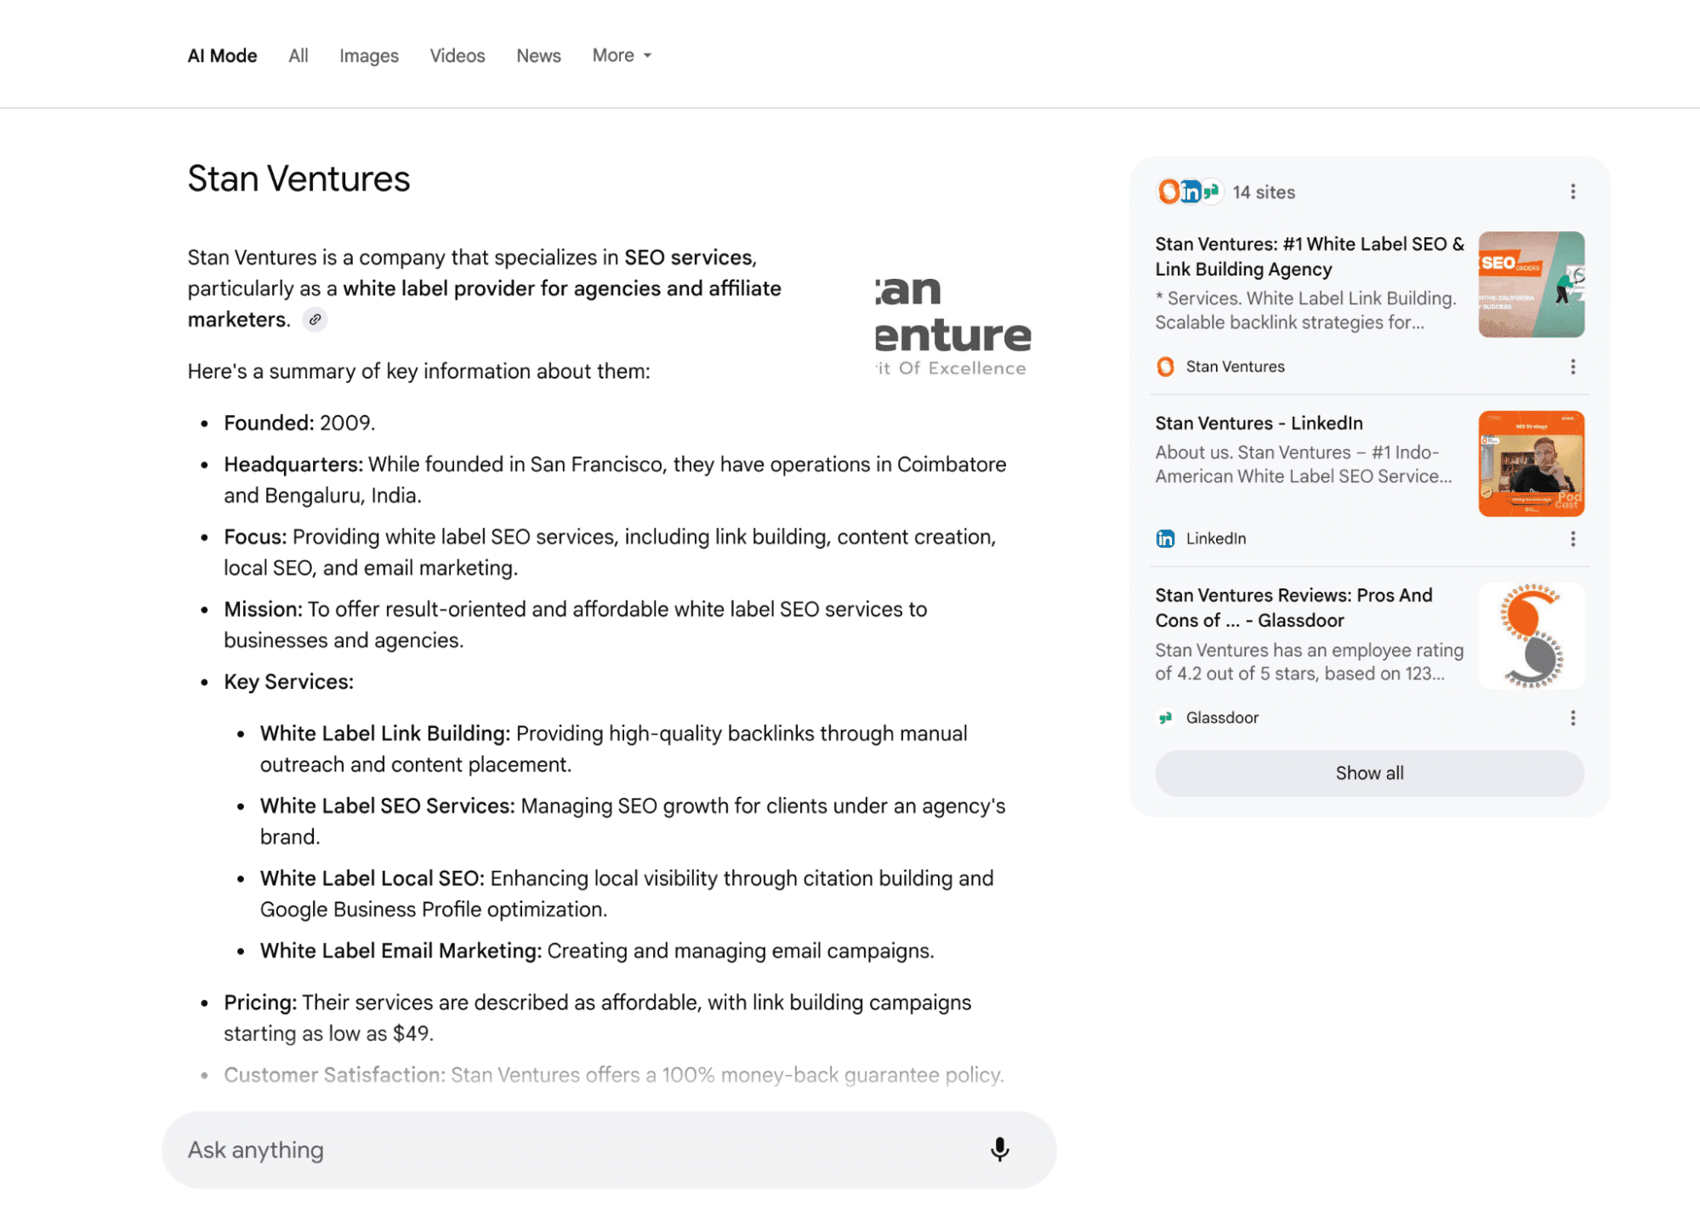
Task: Click 'White Label Email Marketing:' text
Action: [x=401, y=950]
